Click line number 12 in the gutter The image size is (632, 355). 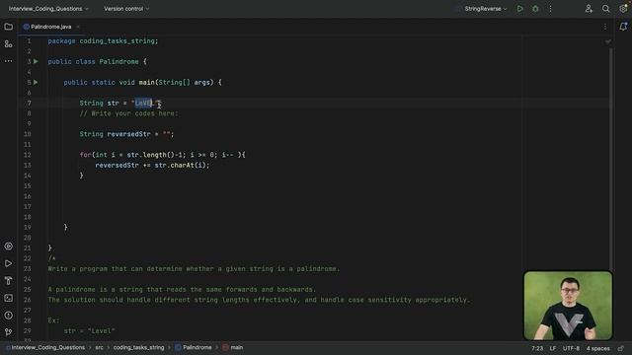[27, 155]
